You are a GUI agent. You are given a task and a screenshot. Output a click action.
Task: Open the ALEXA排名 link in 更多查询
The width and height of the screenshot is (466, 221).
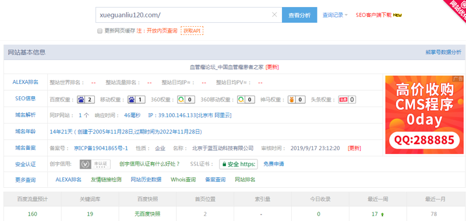click(68, 180)
